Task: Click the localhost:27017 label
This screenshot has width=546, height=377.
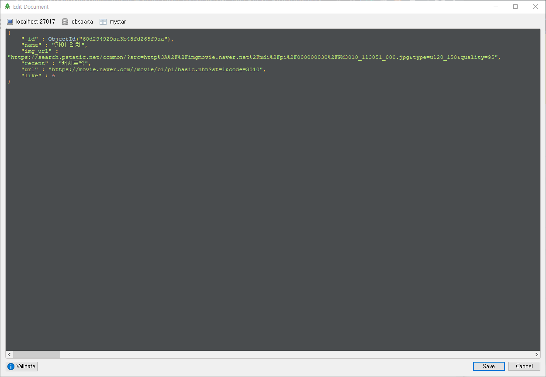Action: tap(35, 21)
